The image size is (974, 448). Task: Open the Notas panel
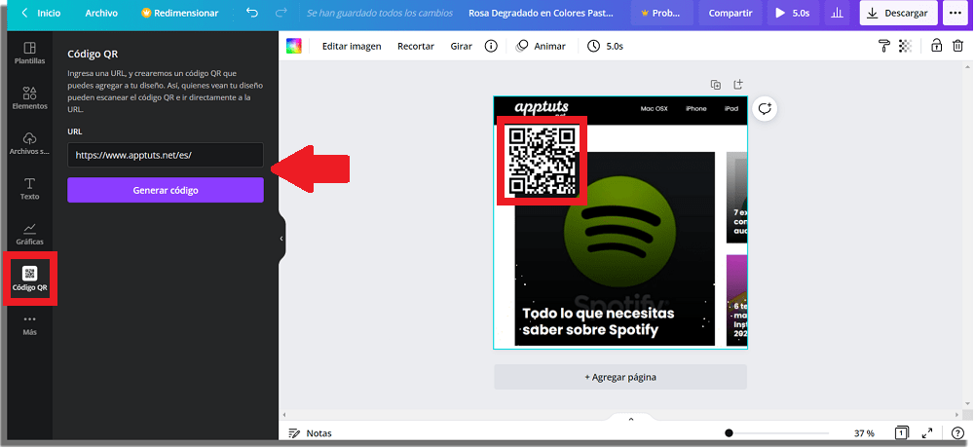[x=311, y=433]
